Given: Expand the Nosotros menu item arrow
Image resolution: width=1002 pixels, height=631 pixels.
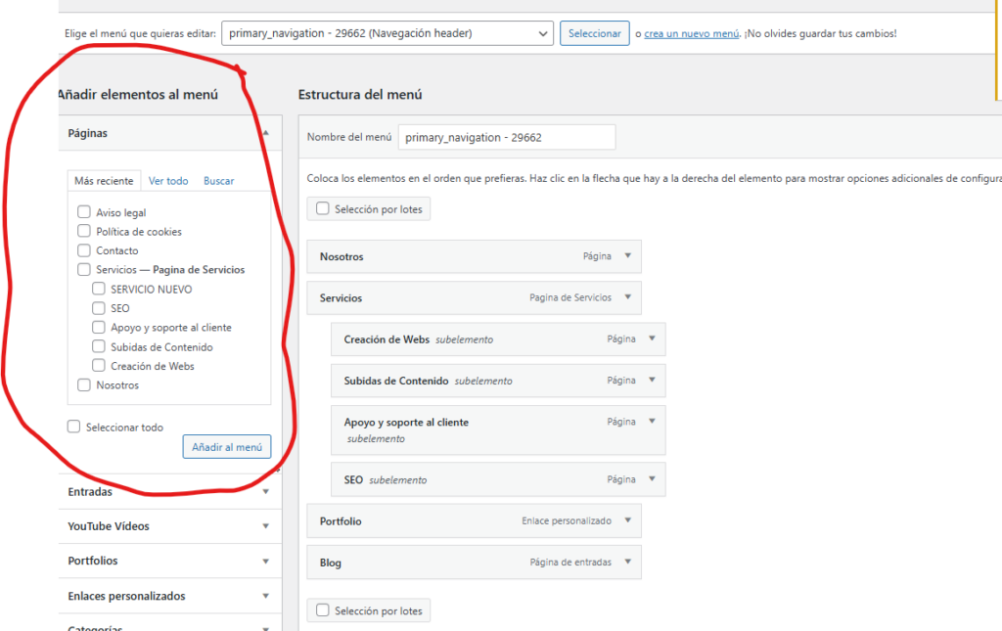Looking at the screenshot, I should point(627,256).
